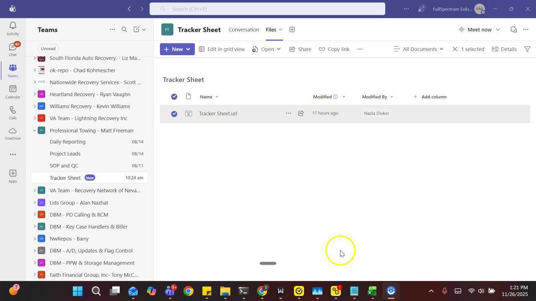Show actions for Tracker Sheet.url
The height and width of the screenshot is (301, 536).
[288, 113]
